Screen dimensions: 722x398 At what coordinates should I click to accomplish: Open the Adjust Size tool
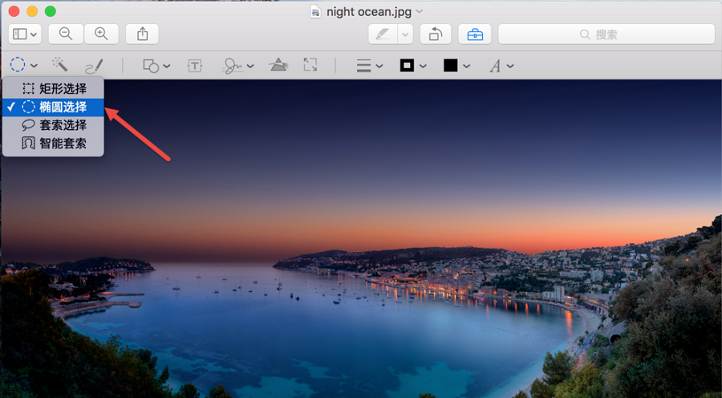click(x=310, y=65)
